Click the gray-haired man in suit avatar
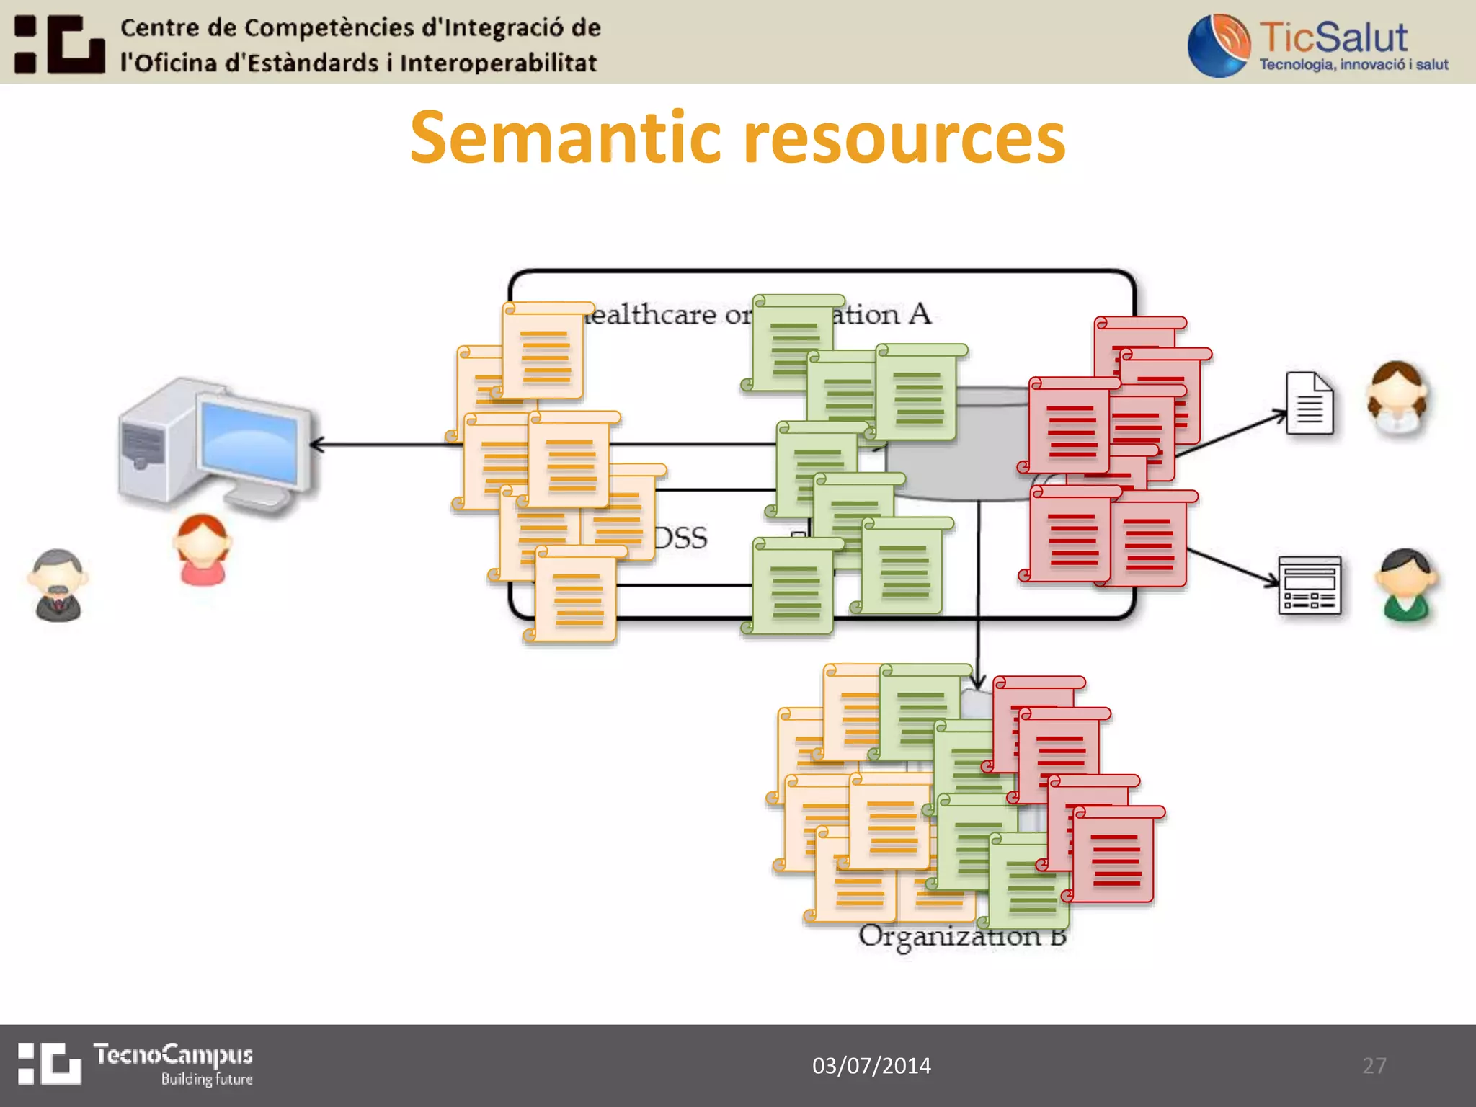The height and width of the screenshot is (1107, 1476). pyautogui.click(x=58, y=585)
